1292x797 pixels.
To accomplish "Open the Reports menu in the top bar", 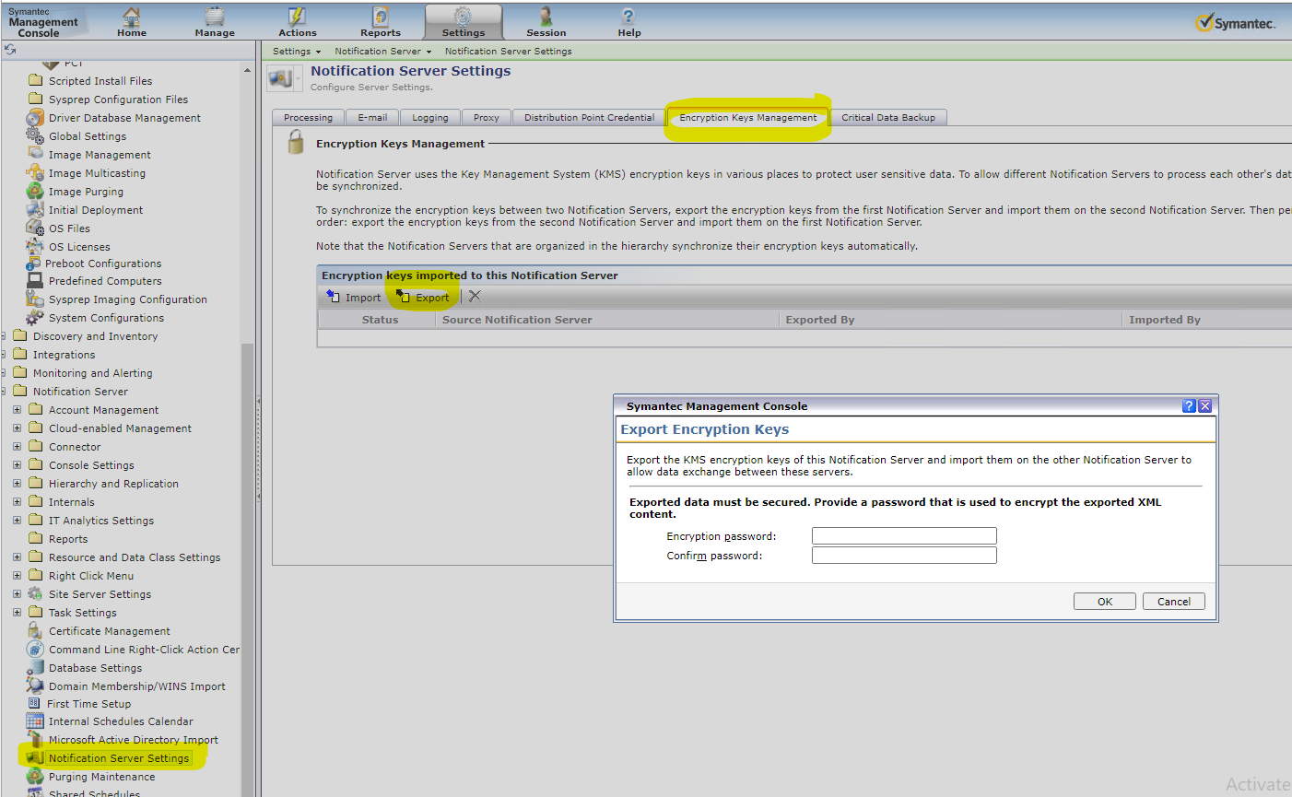I will tap(381, 21).
